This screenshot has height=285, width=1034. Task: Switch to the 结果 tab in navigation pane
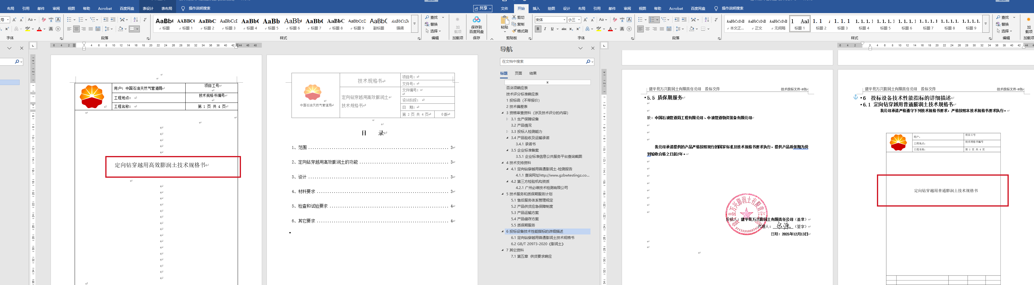533,73
